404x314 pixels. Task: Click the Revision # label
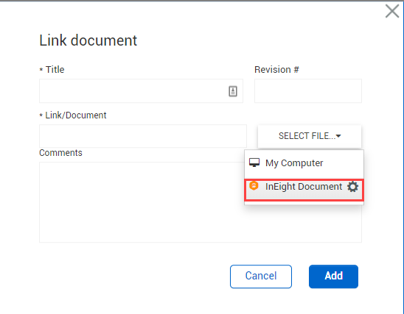click(x=276, y=70)
